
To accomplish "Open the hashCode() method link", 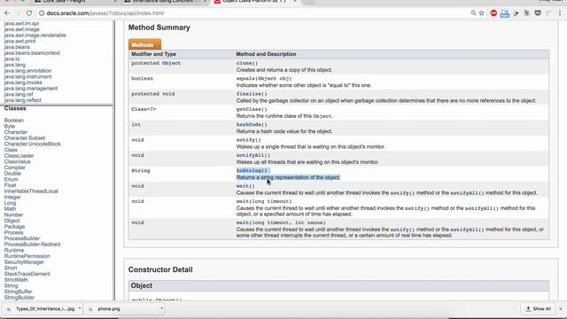I will click(x=252, y=124).
